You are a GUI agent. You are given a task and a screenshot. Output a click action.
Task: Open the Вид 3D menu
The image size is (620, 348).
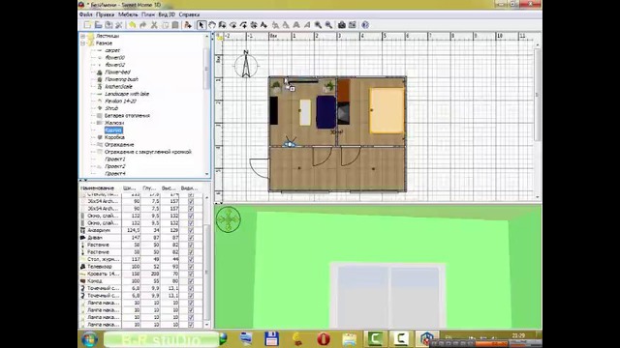coord(167,14)
